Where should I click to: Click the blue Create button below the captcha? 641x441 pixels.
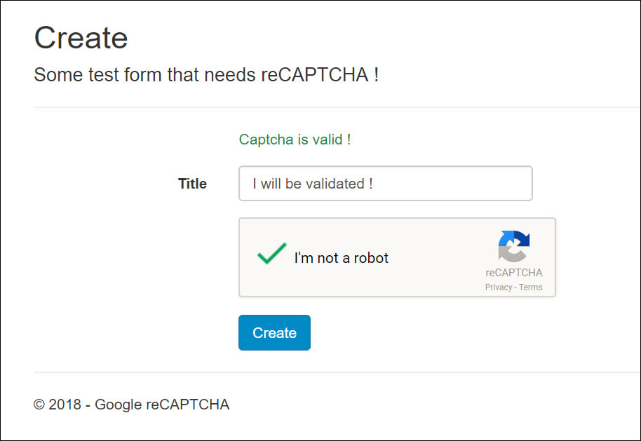(274, 332)
